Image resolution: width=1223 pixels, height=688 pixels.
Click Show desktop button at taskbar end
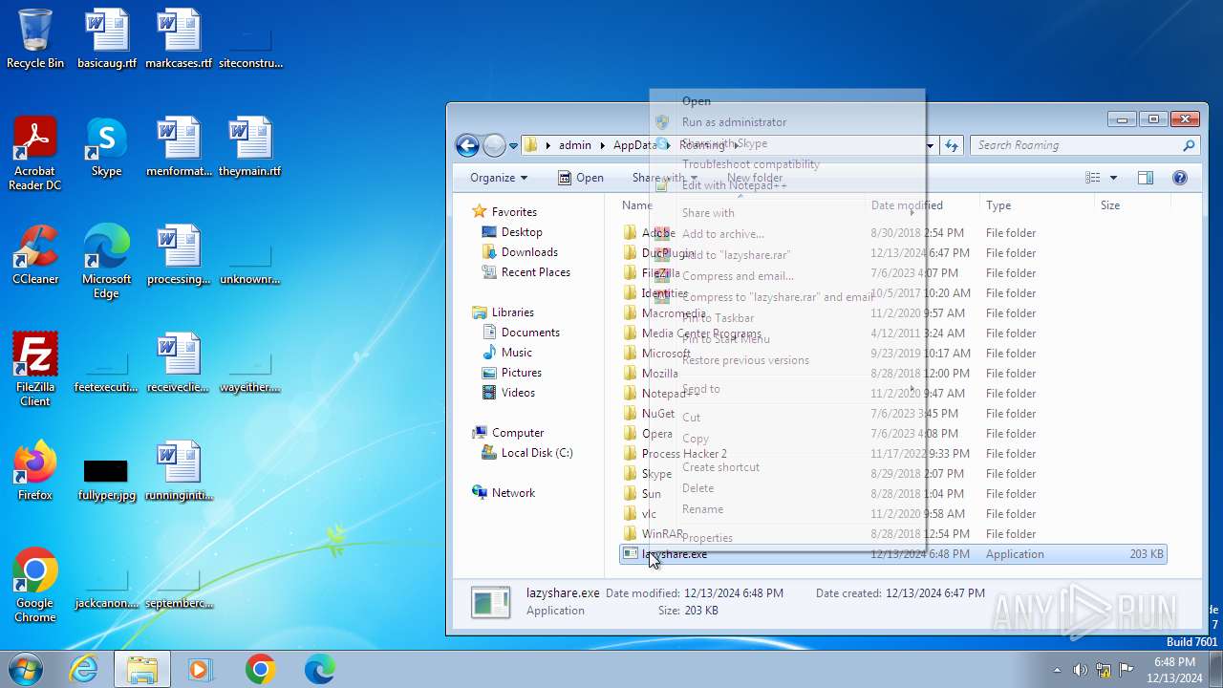pyautogui.click(x=1215, y=669)
